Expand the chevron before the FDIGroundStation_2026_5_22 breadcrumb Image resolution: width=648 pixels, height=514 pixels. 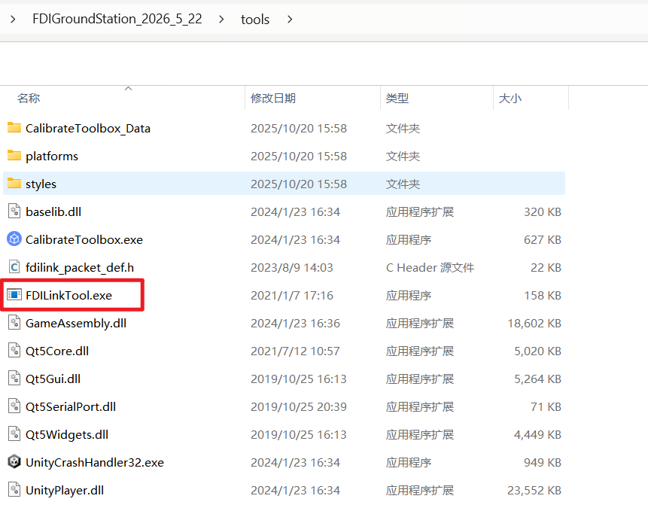point(13,19)
